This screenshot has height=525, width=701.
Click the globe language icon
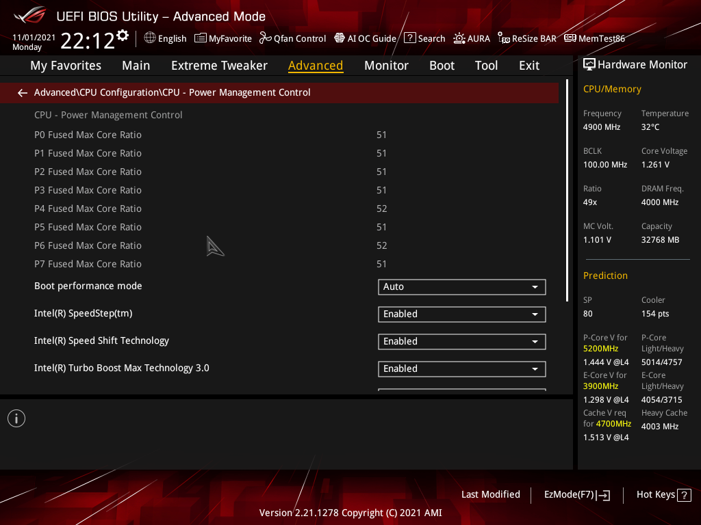(x=150, y=38)
